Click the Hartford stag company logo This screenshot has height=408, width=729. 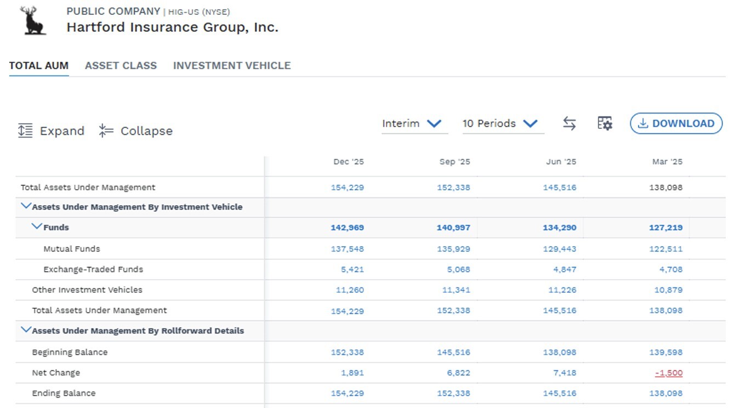click(33, 20)
